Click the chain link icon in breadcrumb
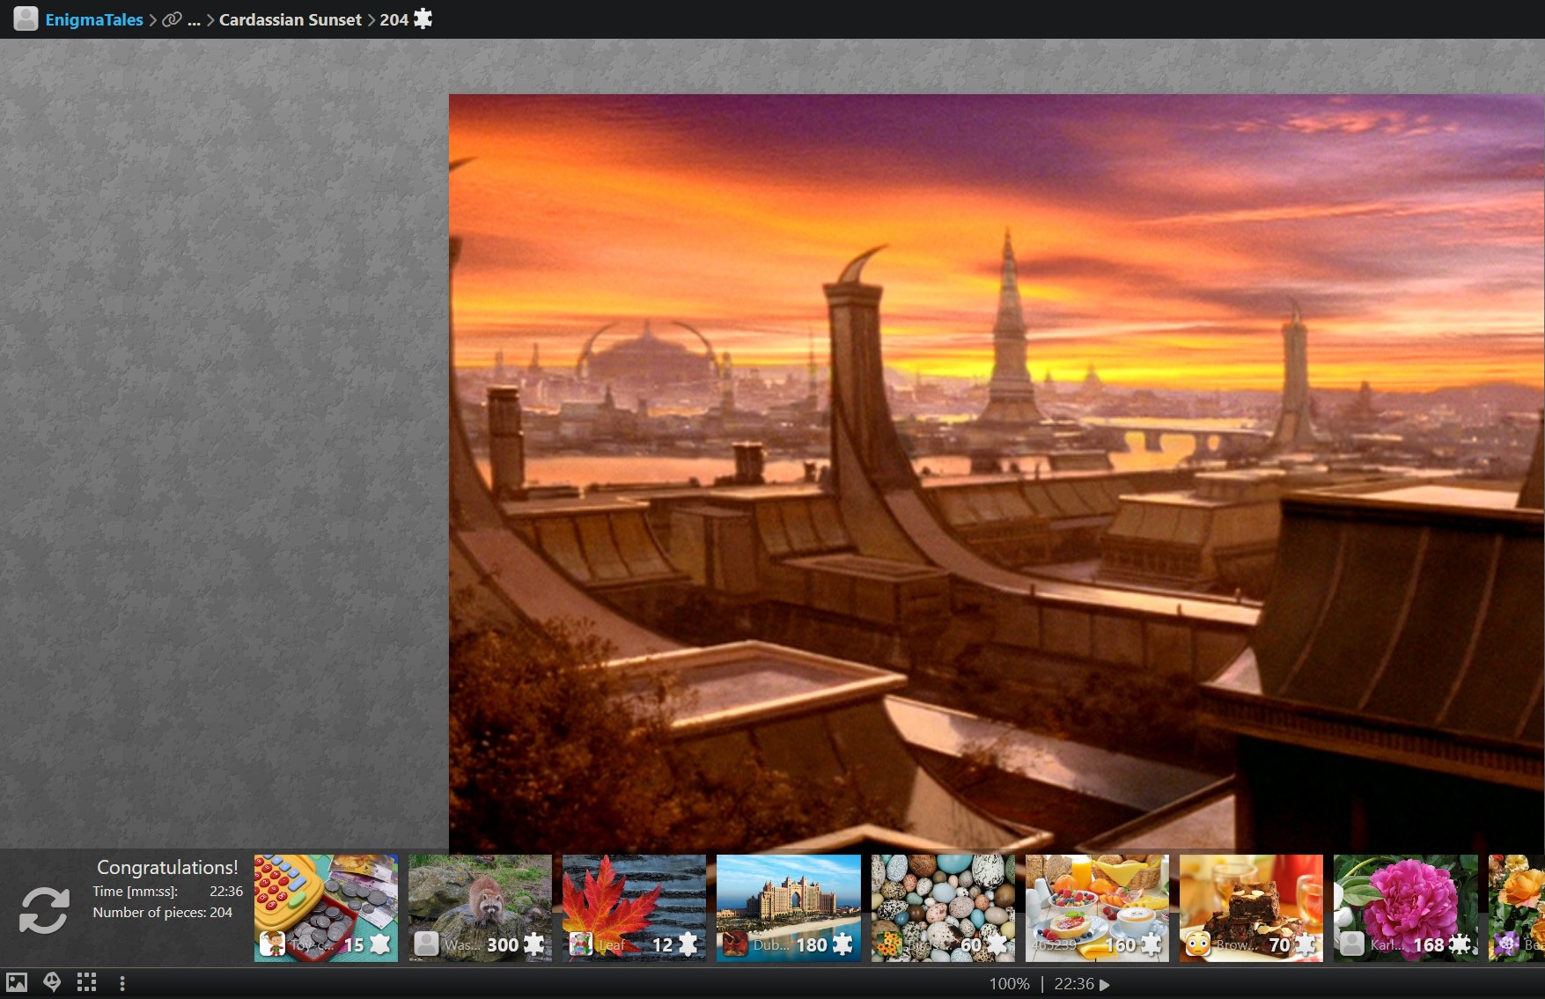 pyautogui.click(x=172, y=19)
